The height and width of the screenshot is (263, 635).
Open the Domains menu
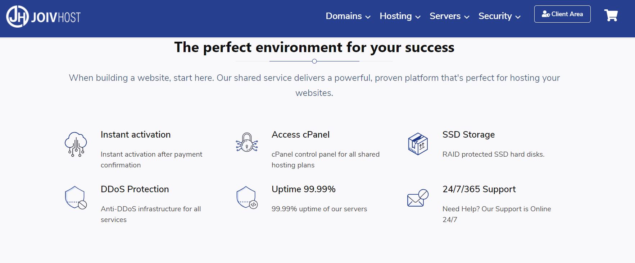pos(348,16)
